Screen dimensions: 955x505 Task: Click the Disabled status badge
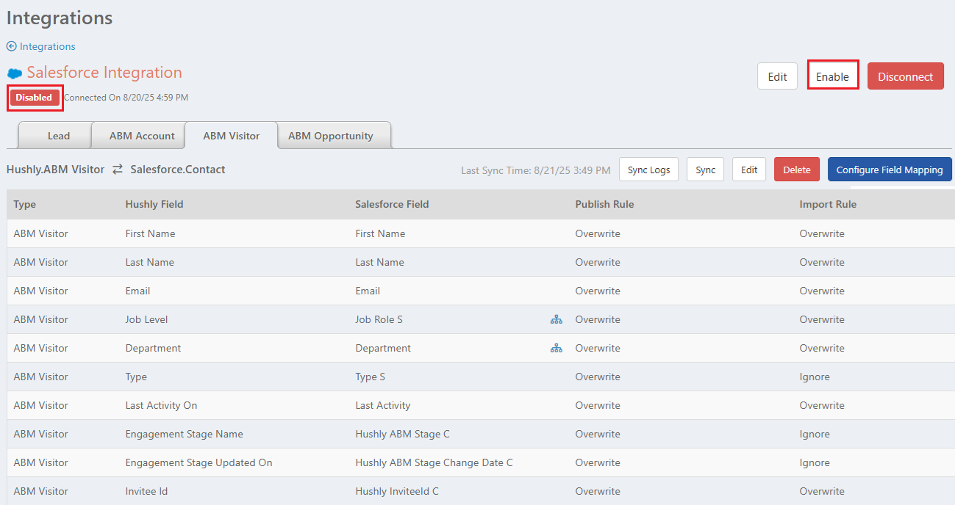coord(34,98)
